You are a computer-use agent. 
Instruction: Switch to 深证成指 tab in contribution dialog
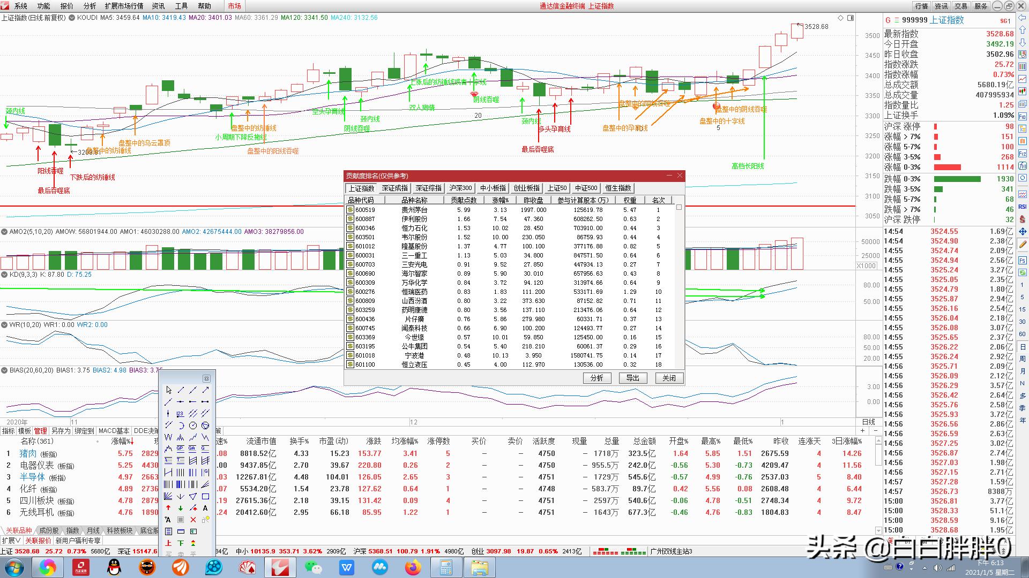(x=395, y=188)
